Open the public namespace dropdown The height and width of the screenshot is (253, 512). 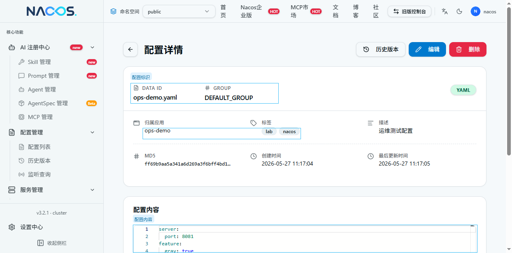179,11
